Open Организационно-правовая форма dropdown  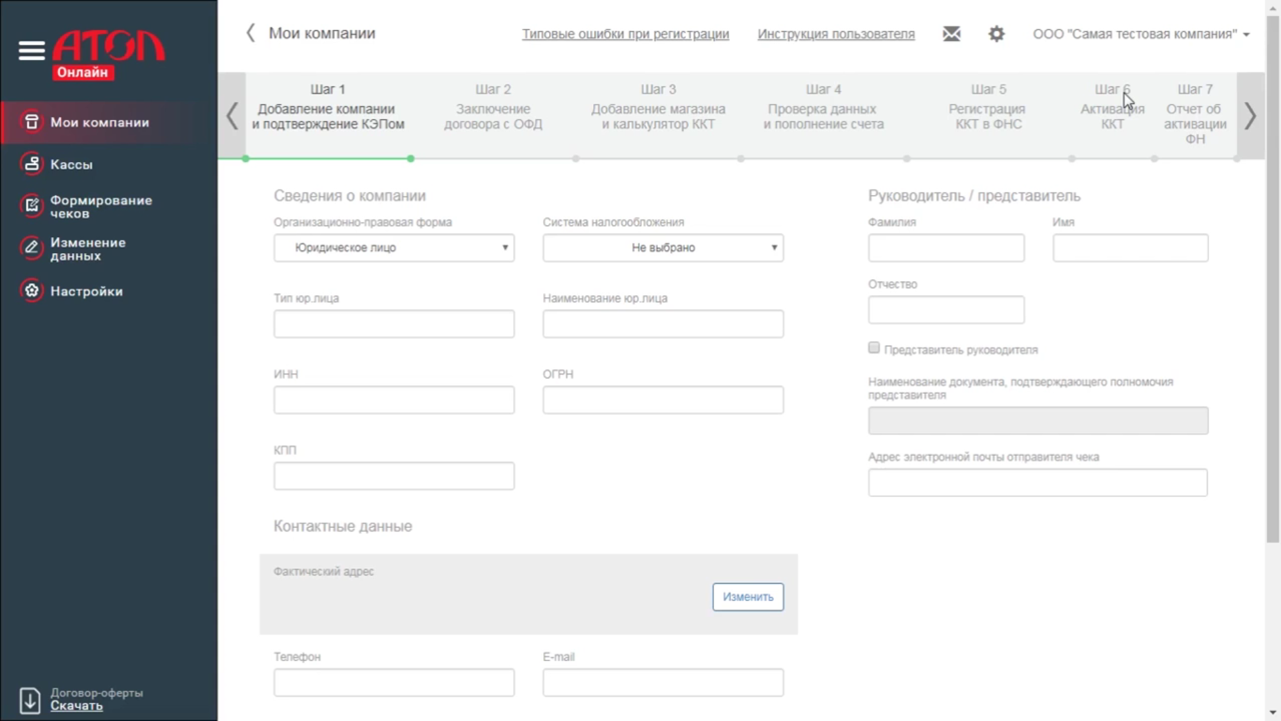[x=394, y=248]
